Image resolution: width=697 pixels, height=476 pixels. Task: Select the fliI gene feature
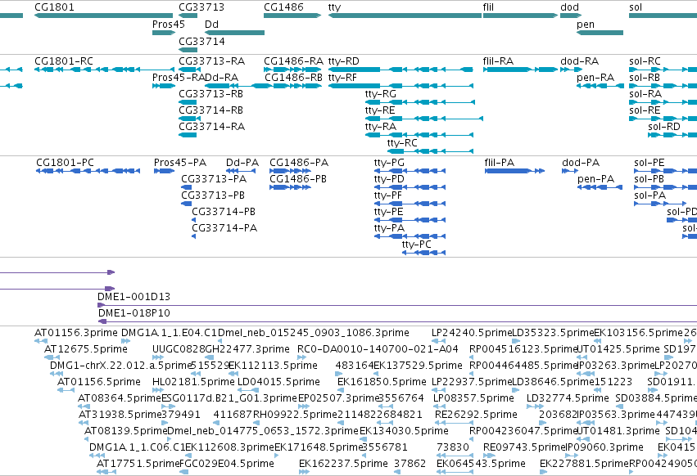[520, 16]
